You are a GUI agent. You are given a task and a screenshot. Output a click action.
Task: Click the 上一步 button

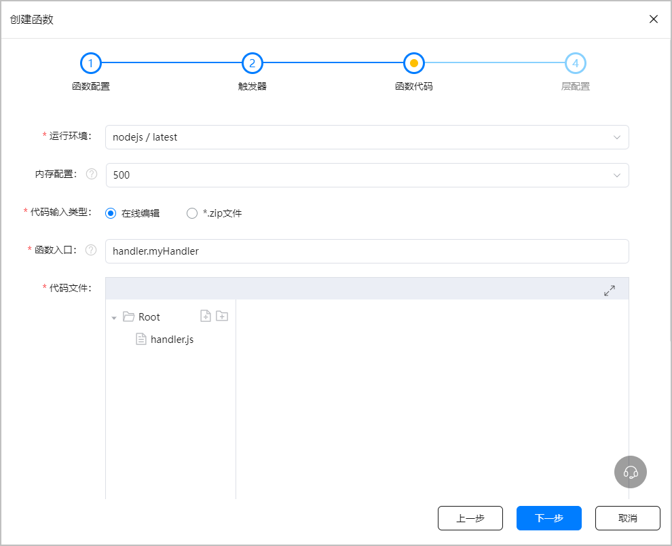click(x=470, y=518)
